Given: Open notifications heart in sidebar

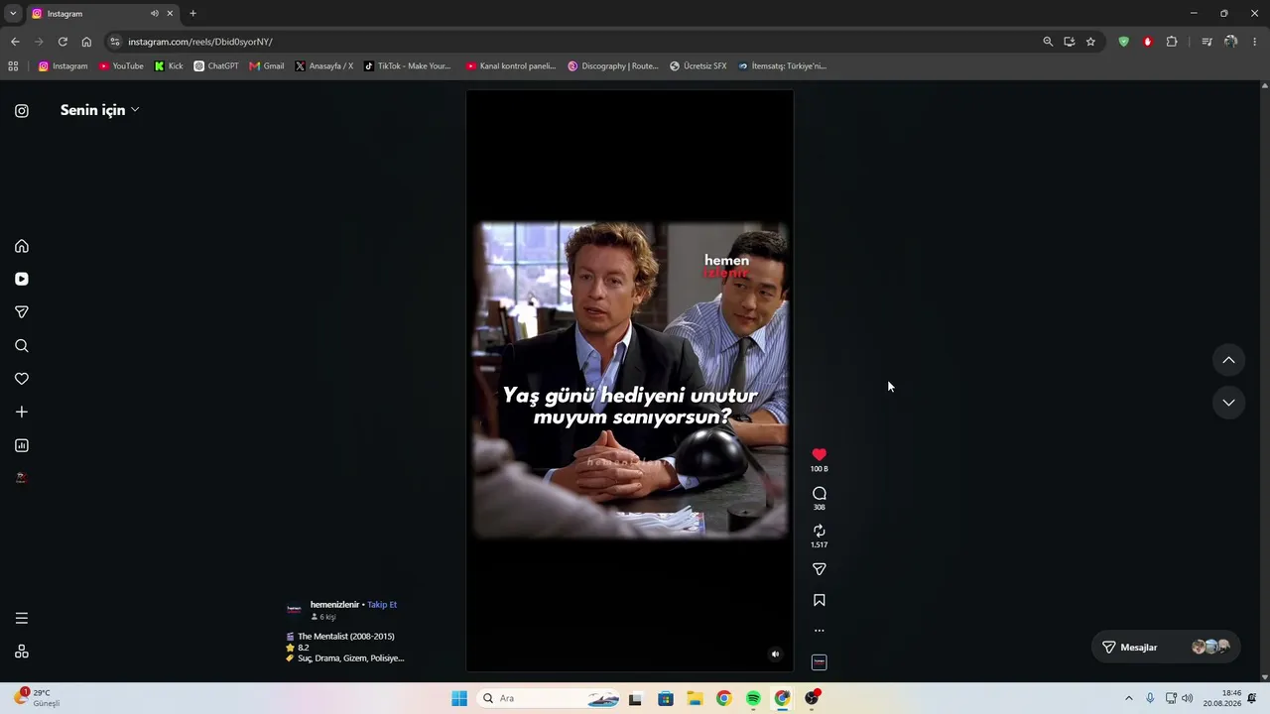Looking at the screenshot, I should [x=22, y=379].
